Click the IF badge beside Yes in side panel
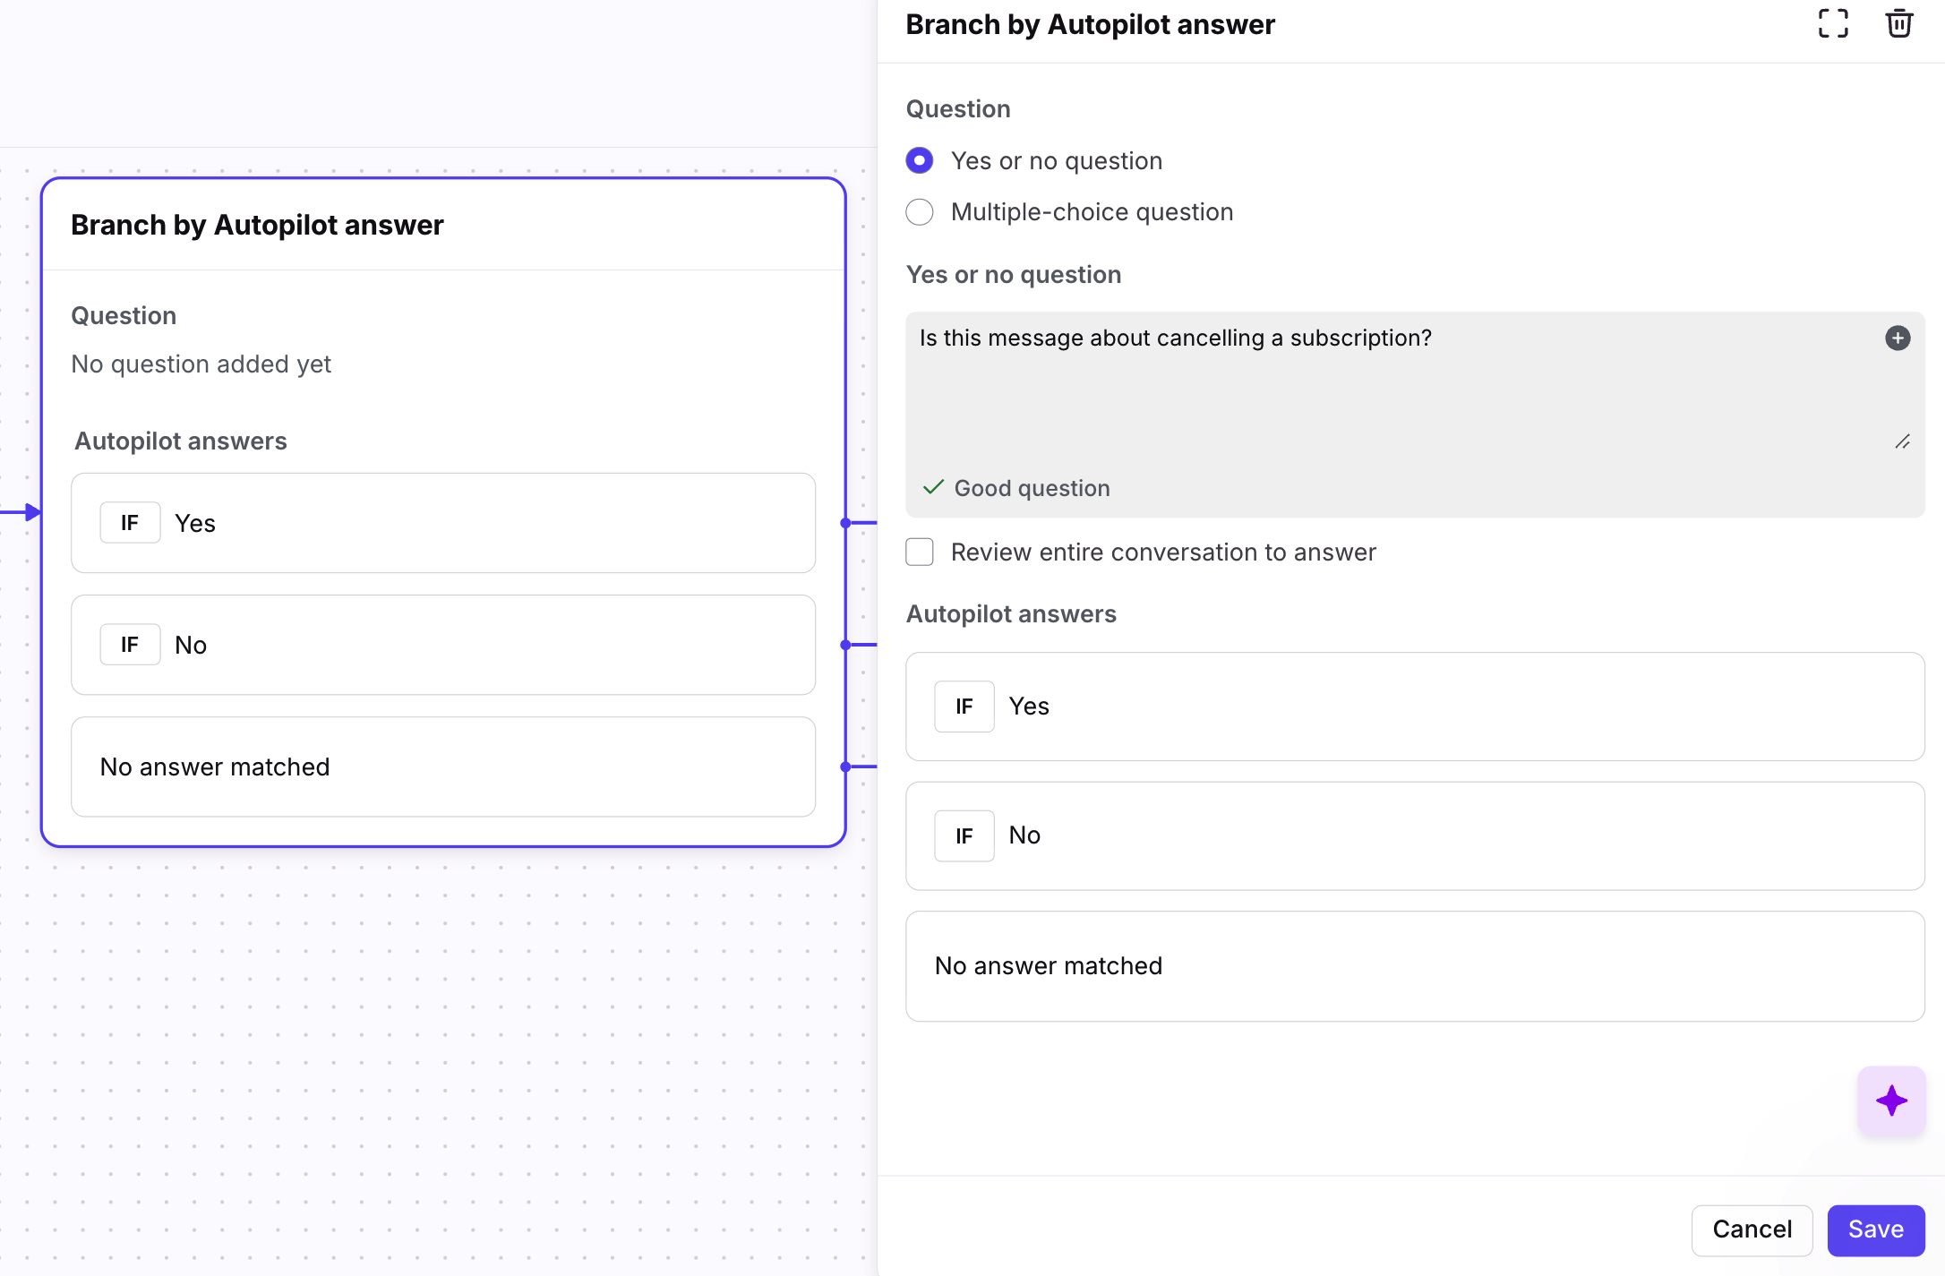 pyautogui.click(x=964, y=707)
